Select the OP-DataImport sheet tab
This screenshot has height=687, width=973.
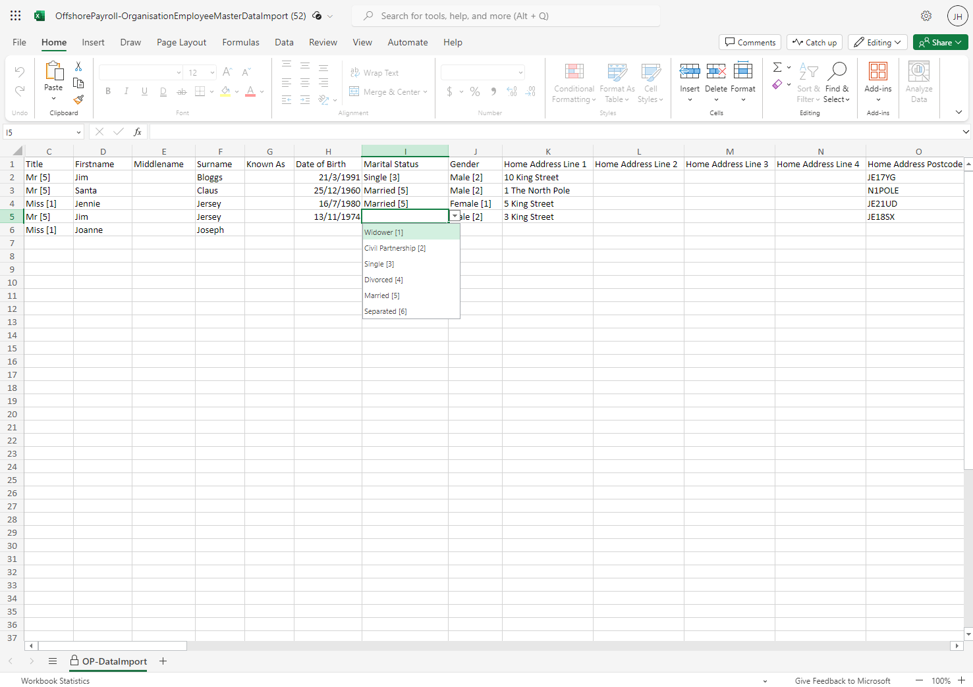[109, 661]
